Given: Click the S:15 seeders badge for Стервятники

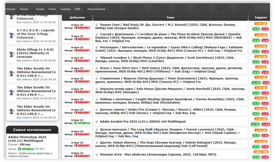Looking at the screenshot, I should point(256,83).
